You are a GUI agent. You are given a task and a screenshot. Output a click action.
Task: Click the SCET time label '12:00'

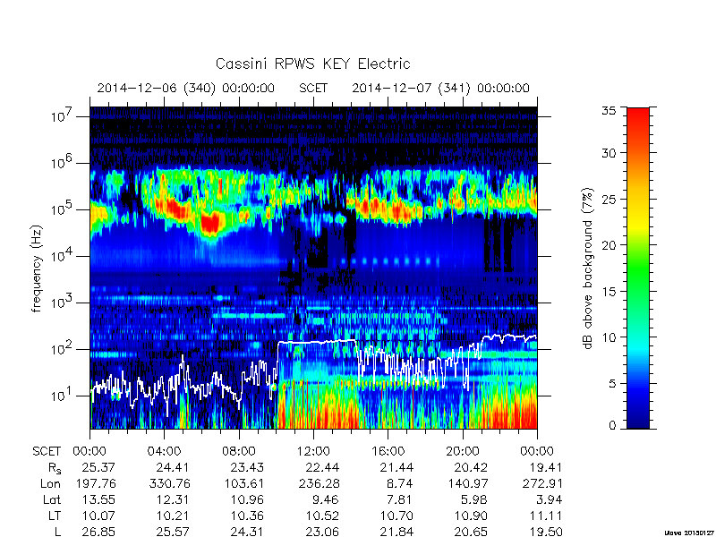312,451
